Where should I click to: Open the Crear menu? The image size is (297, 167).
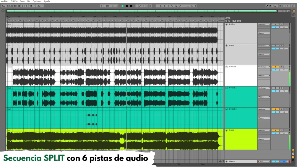pos(22,1)
